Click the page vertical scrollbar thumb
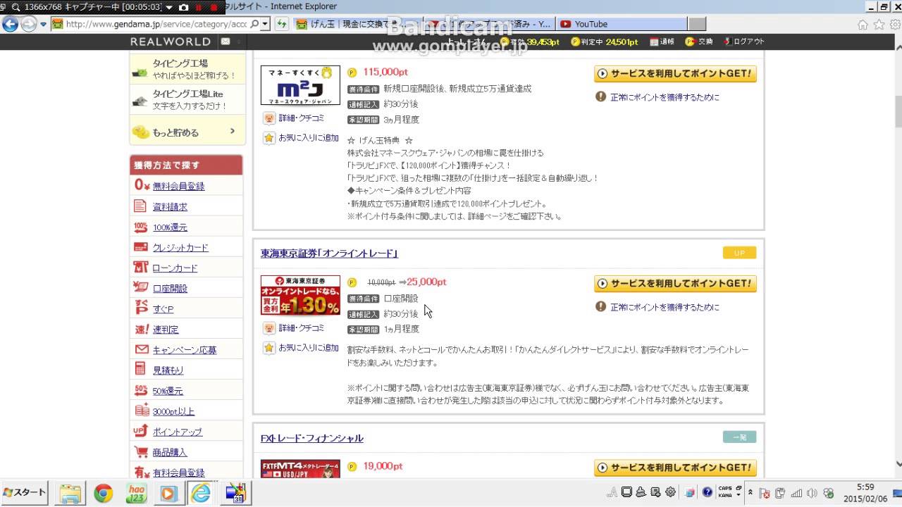This screenshot has width=902, height=507. (x=898, y=111)
